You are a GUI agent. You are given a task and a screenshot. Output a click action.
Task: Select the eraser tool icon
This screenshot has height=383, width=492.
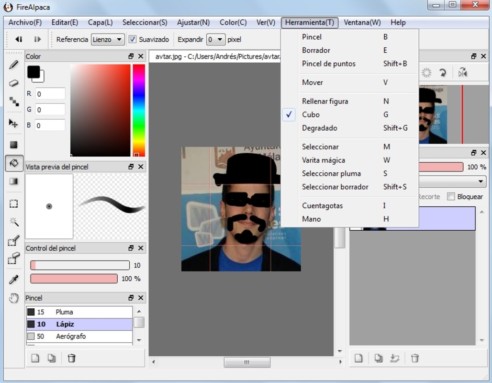tap(14, 83)
